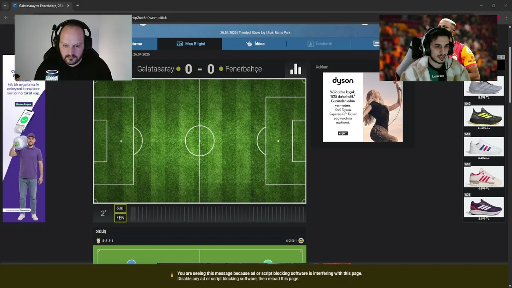Click the DİZİLİŞ section heading
The width and height of the screenshot is (512, 288).
(101, 232)
